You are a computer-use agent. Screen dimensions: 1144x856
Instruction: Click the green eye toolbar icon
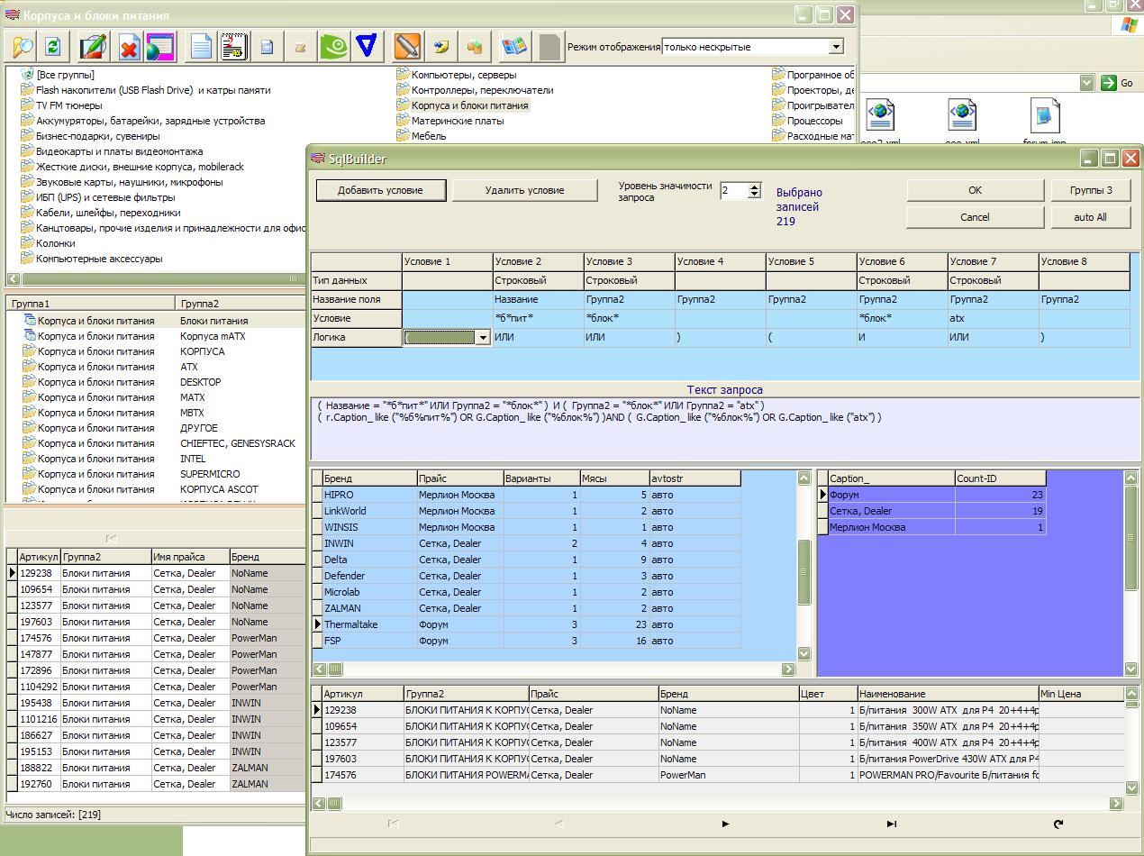tap(333, 46)
